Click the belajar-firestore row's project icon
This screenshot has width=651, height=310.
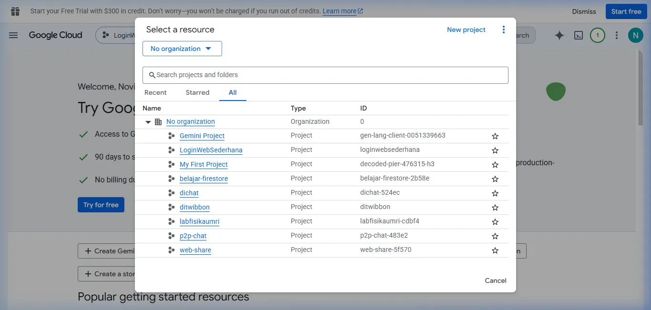[172, 179]
